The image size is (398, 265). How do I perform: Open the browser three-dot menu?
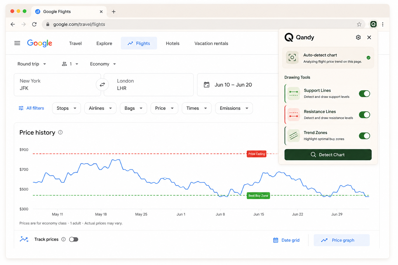[383, 24]
